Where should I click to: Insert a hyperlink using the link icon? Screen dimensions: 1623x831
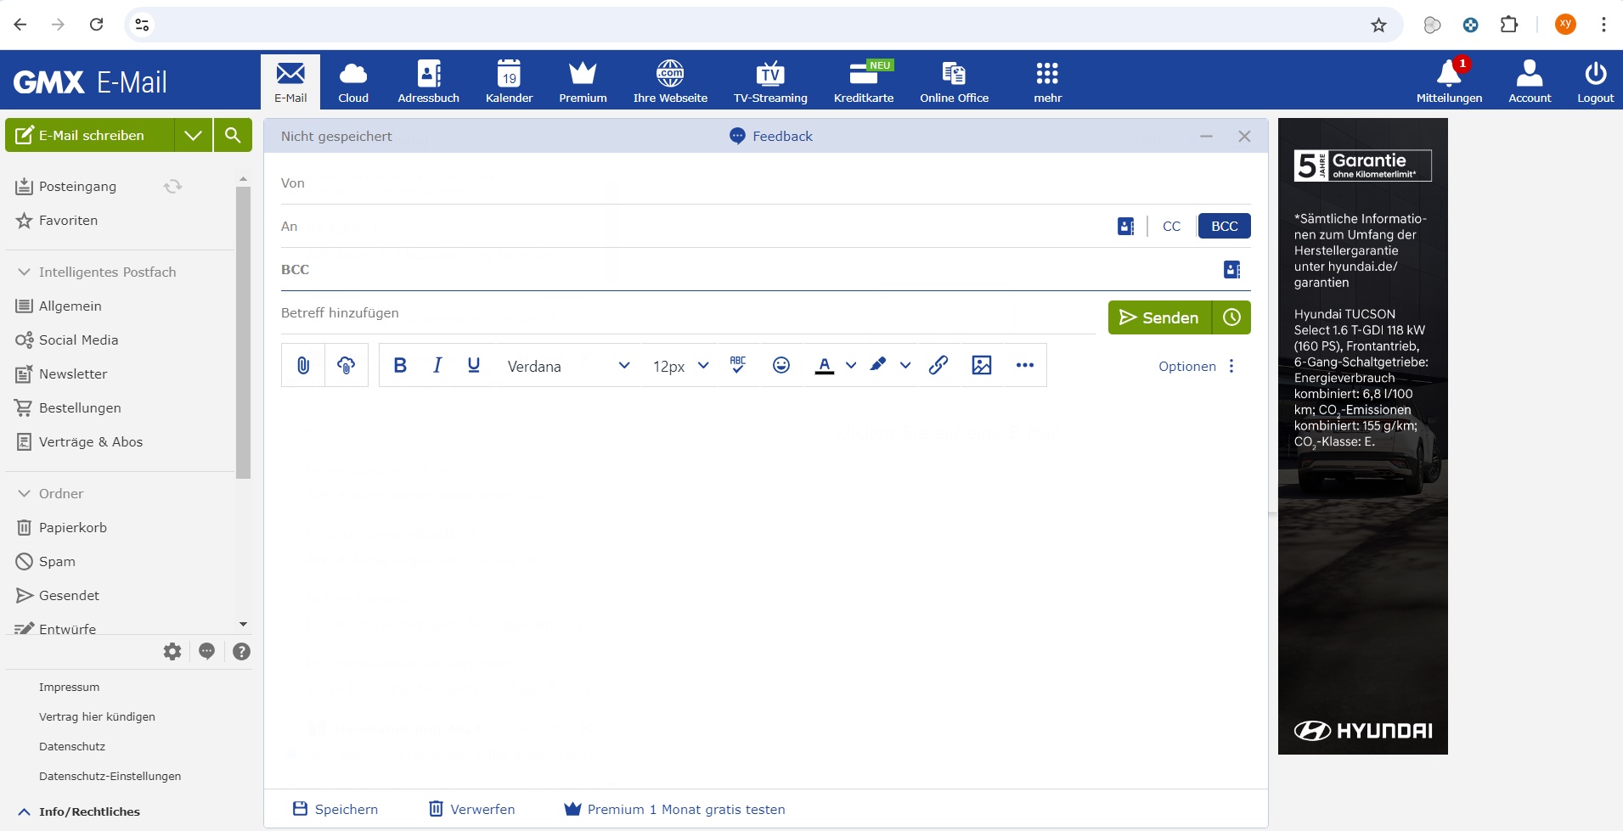pyautogui.click(x=938, y=365)
